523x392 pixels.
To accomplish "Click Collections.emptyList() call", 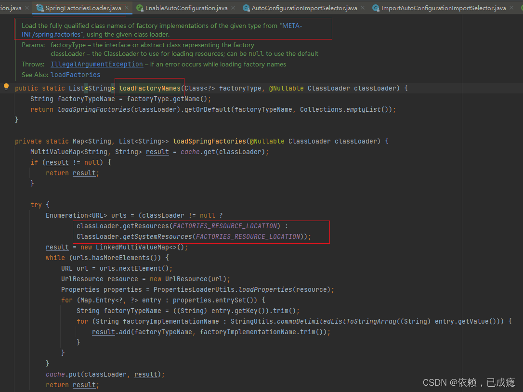I will 346,109.
